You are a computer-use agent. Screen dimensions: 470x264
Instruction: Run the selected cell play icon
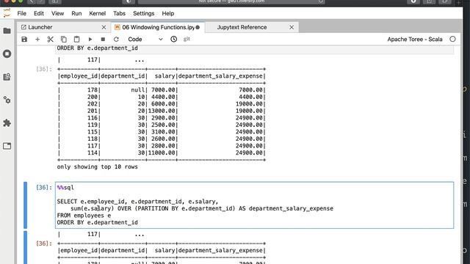pyautogui.click(x=90, y=39)
